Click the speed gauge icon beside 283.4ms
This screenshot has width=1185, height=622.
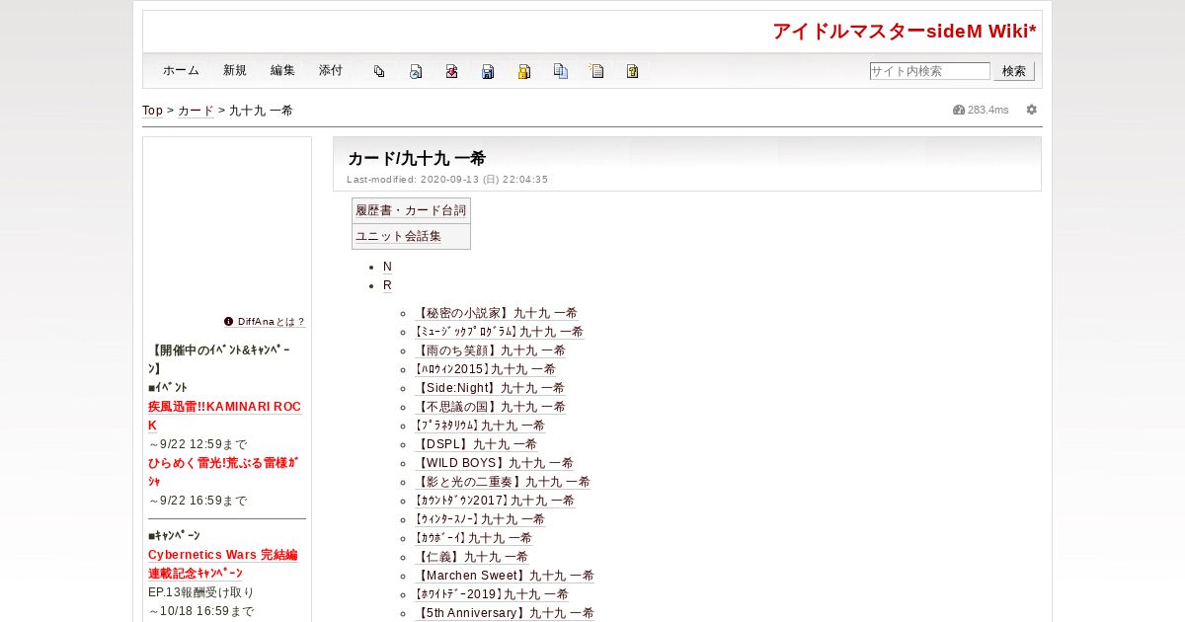[958, 110]
